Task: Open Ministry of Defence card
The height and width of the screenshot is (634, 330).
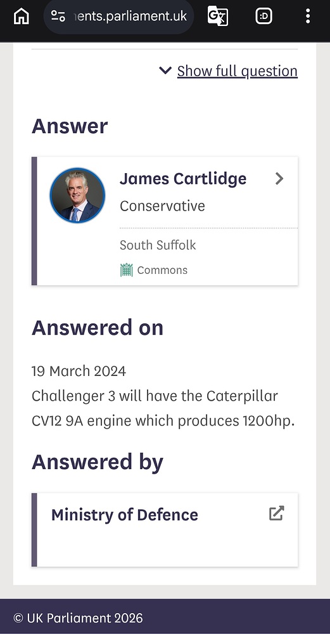Action: click(x=165, y=529)
